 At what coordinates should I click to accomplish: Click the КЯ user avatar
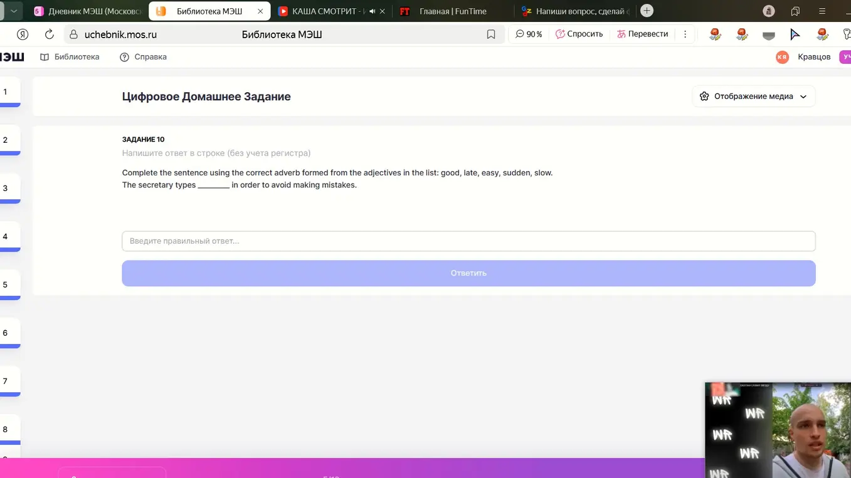[782, 57]
